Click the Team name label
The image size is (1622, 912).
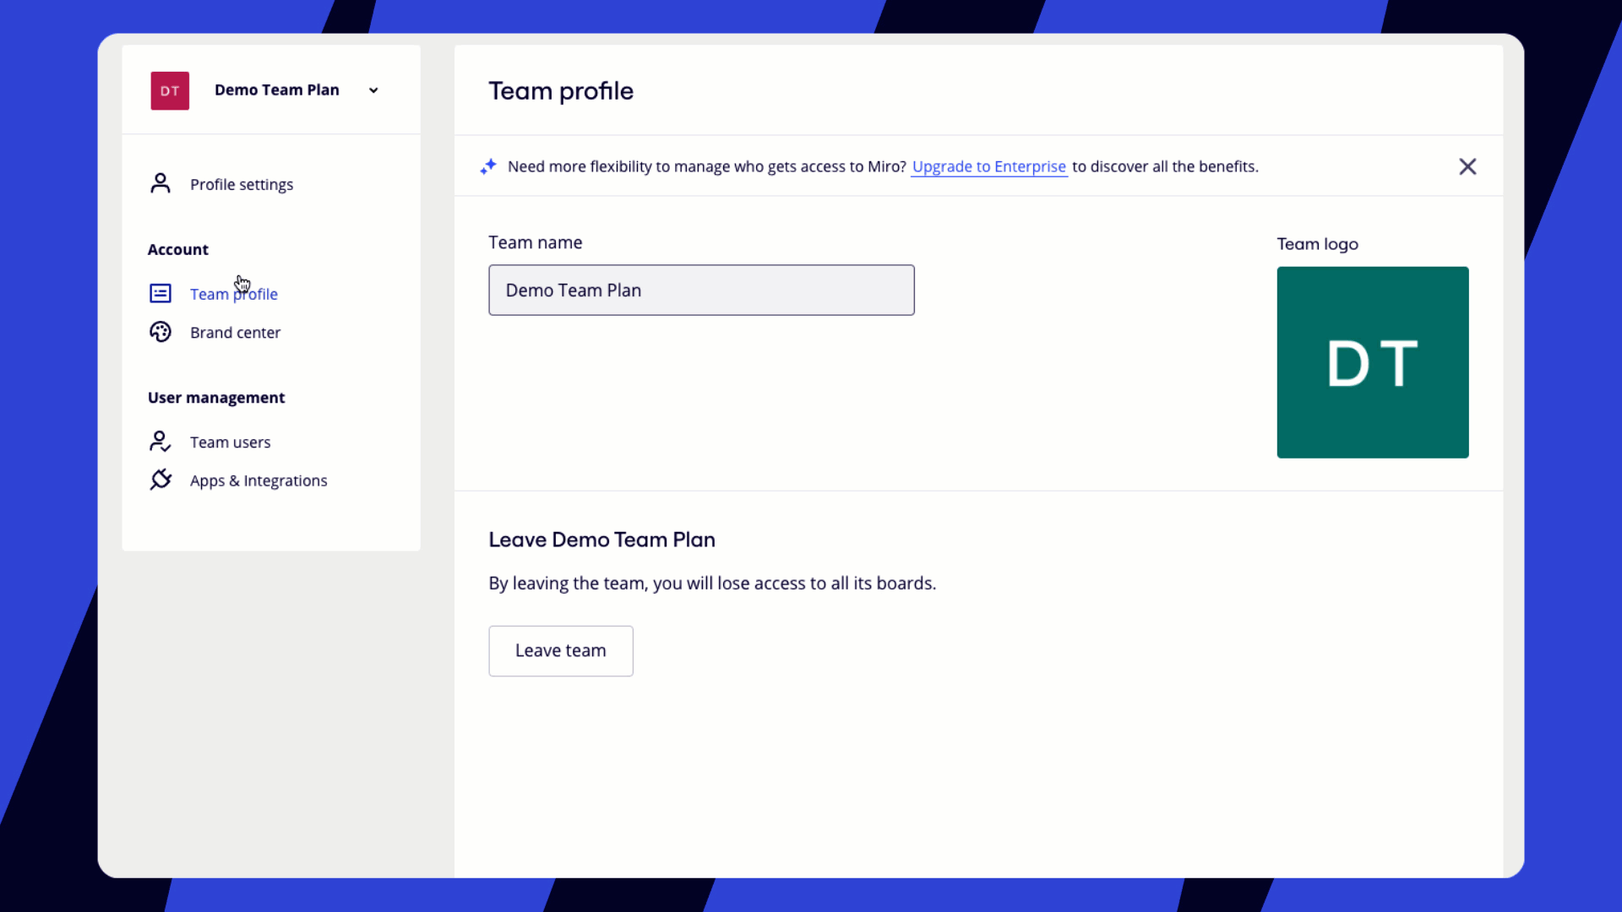pyautogui.click(x=536, y=242)
